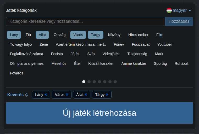This screenshot has height=134, width=199.
Task: Toggle the Ország category
Action: click(59, 35)
